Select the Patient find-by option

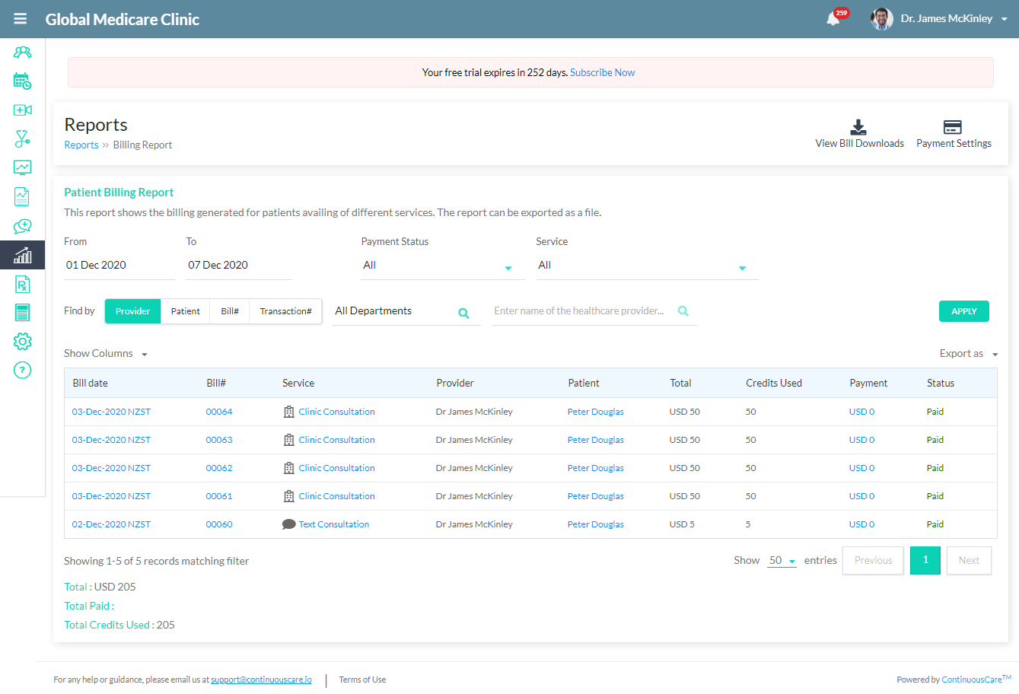(185, 311)
